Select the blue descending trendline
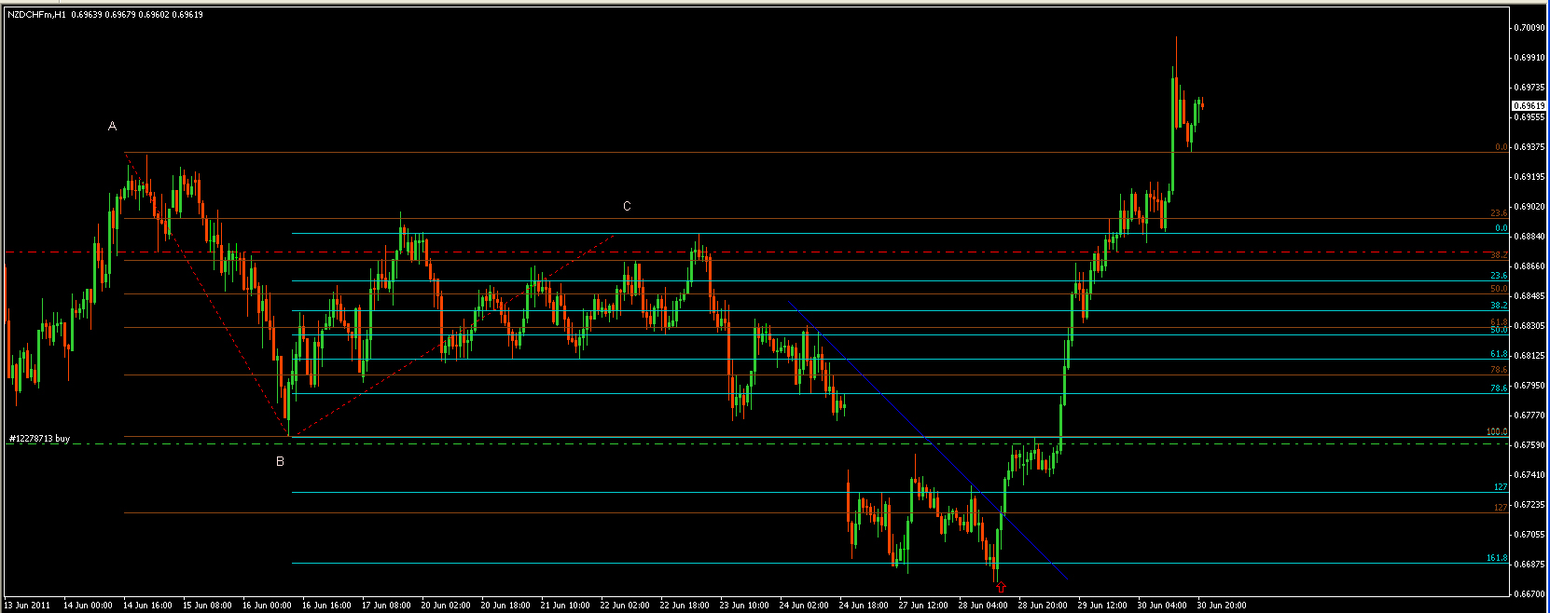Image resolution: width=1550 pixels, height=613 pixels. click(x=858, y=368)
